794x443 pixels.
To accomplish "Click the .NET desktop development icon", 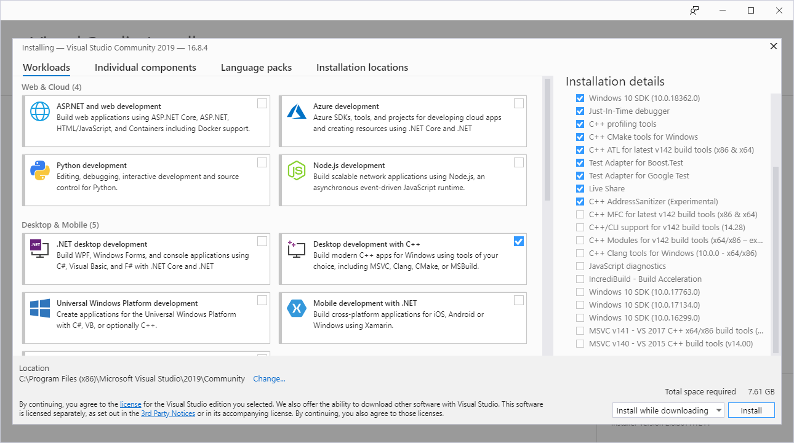I will (x=40, y=249).
